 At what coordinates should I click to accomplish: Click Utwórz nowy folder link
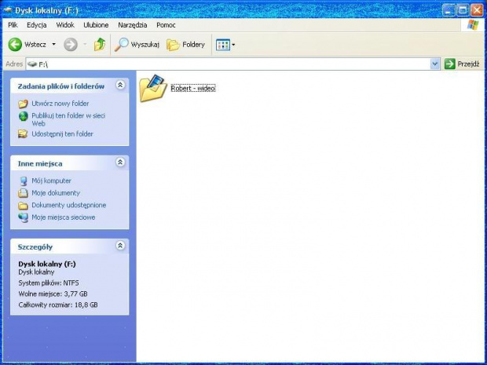[60, 104]
